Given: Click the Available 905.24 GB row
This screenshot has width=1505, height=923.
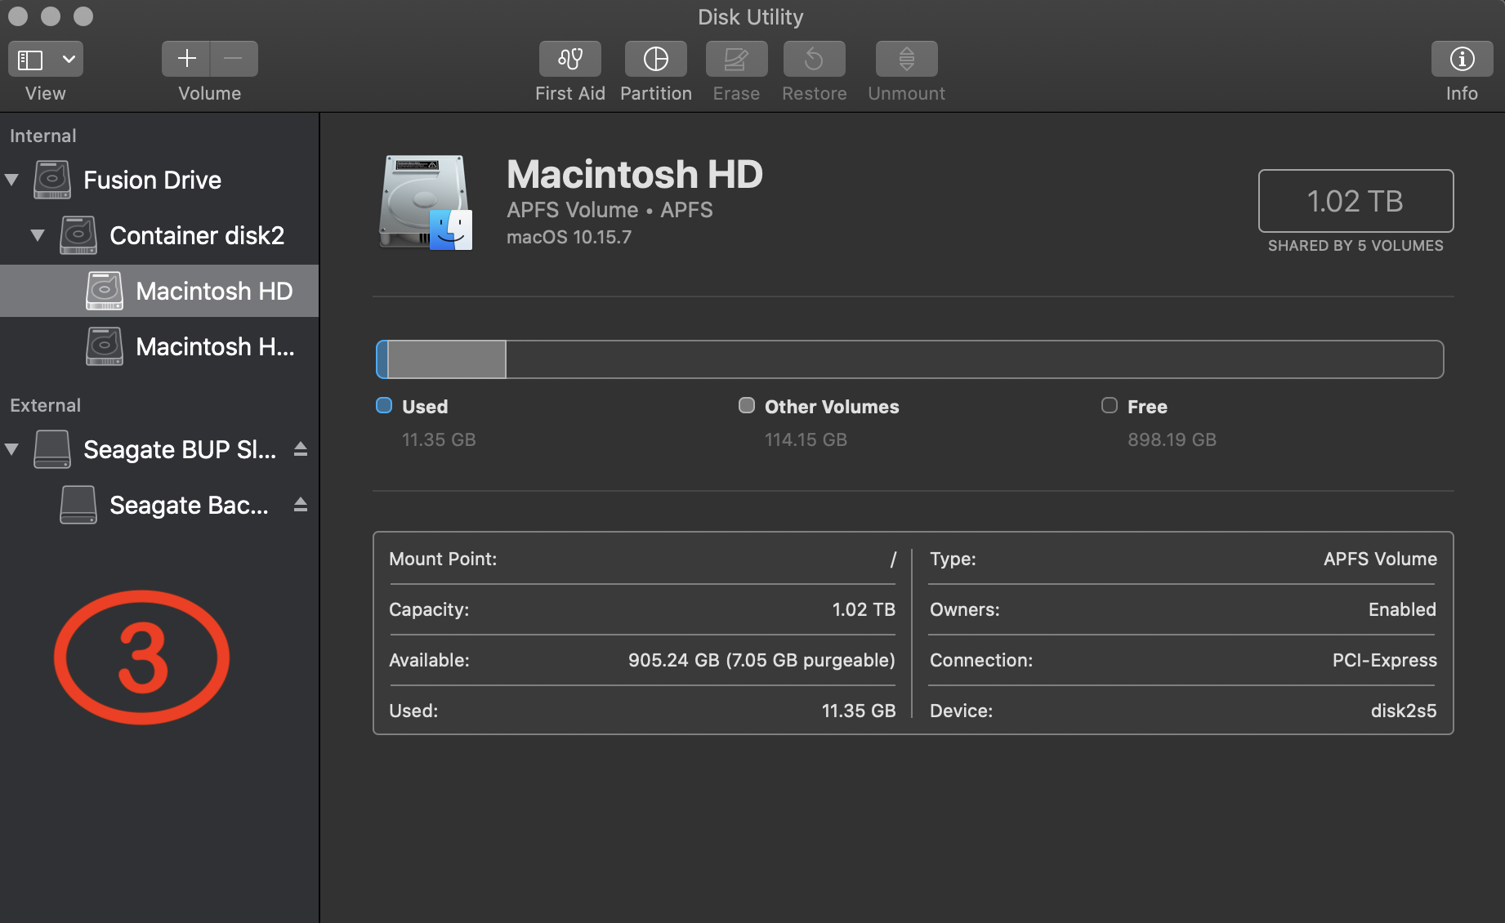Looking at the screenshot, I should [642, 660].
